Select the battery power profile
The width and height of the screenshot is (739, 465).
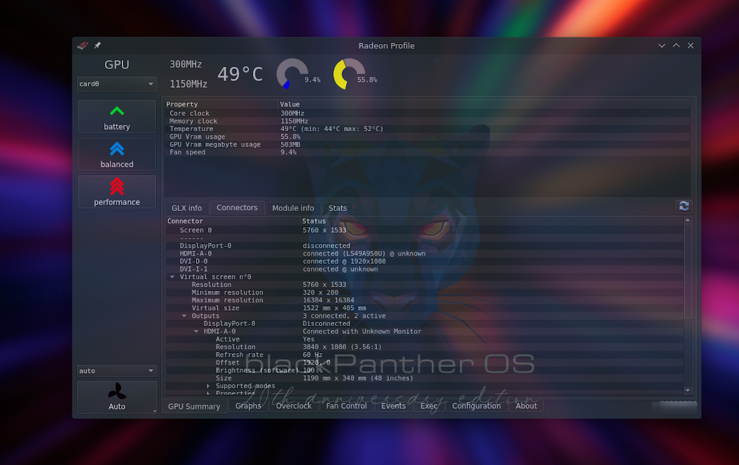pyautogui.click(x=117, y=116)
